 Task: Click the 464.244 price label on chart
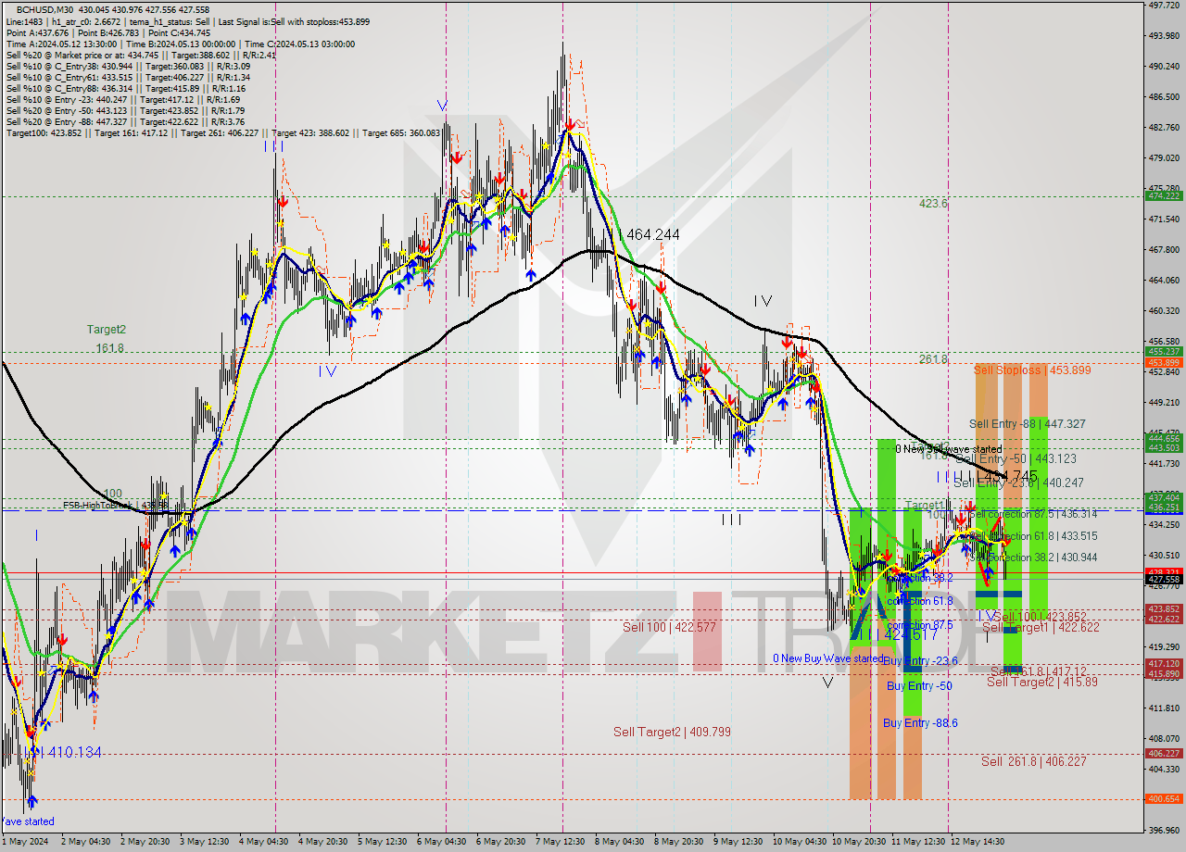click(x=653, y=235)
